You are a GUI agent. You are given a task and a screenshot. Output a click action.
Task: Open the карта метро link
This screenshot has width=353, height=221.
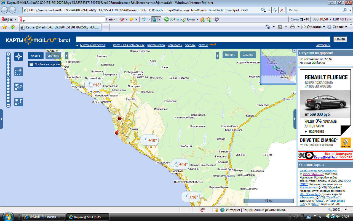click(x=156, y=45)
